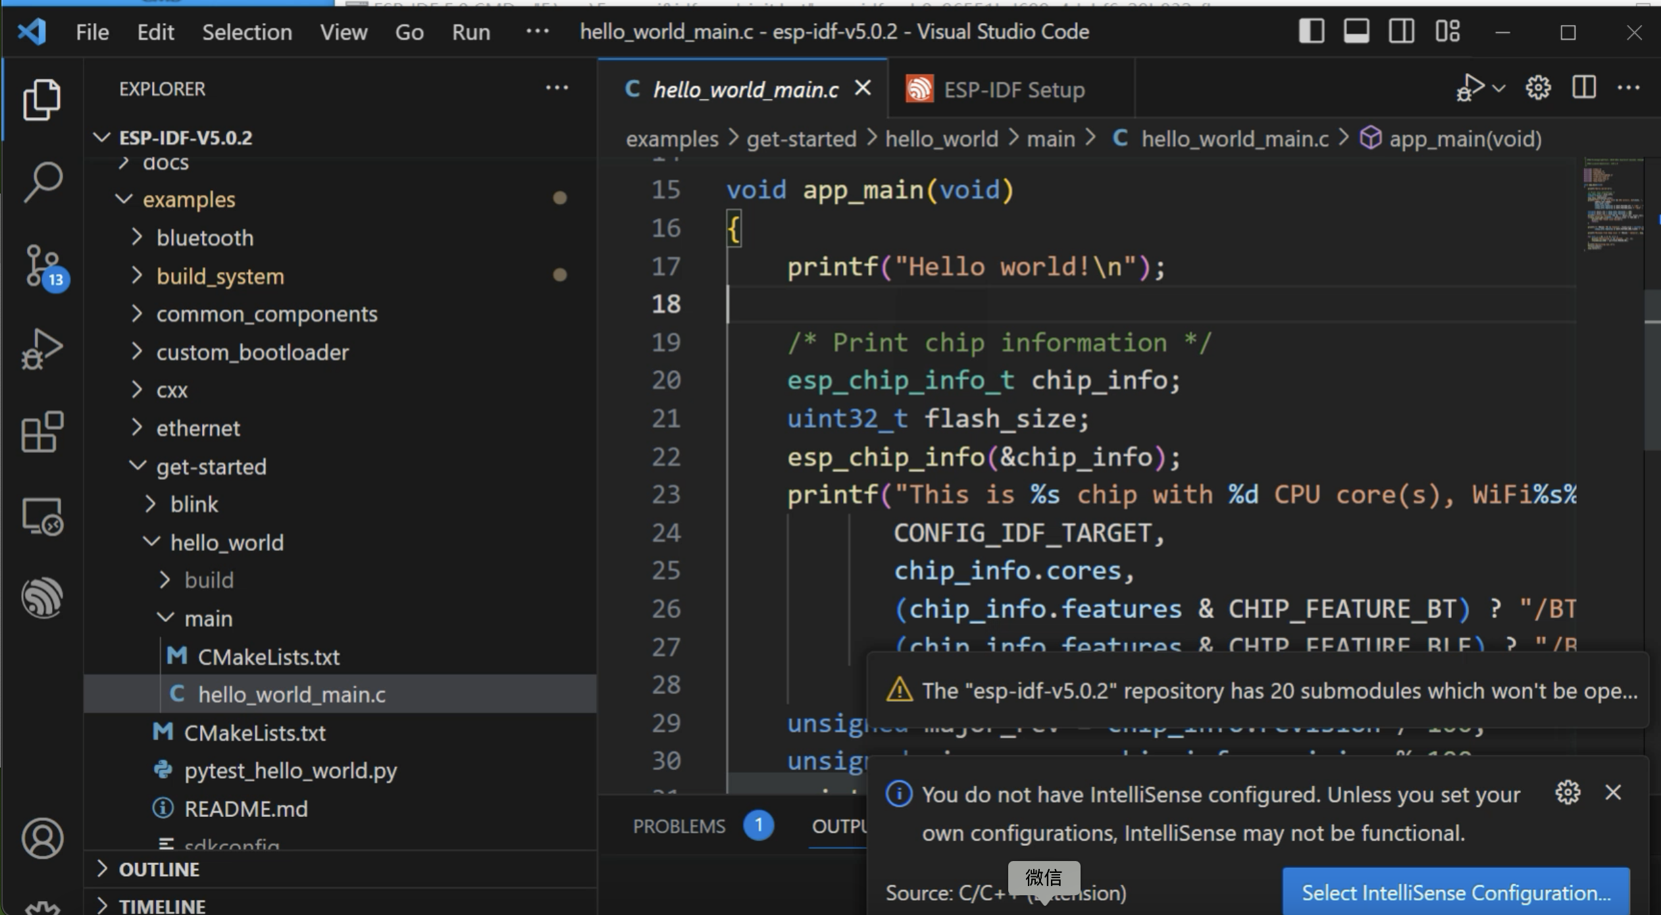Open the ESP-IDF Explorer icon

pyautogui.click(x=42, y=598)
